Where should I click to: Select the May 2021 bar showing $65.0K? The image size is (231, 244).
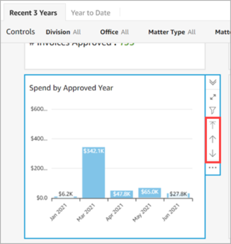(150, 193)
